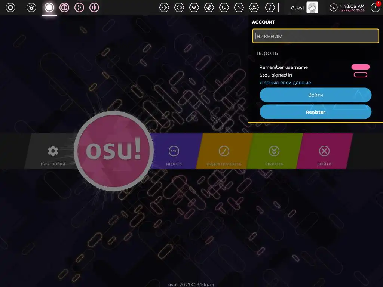Open the triangle dashboard icon in the toolbar
The image size is (383, 287).
[x=239, y=7]
